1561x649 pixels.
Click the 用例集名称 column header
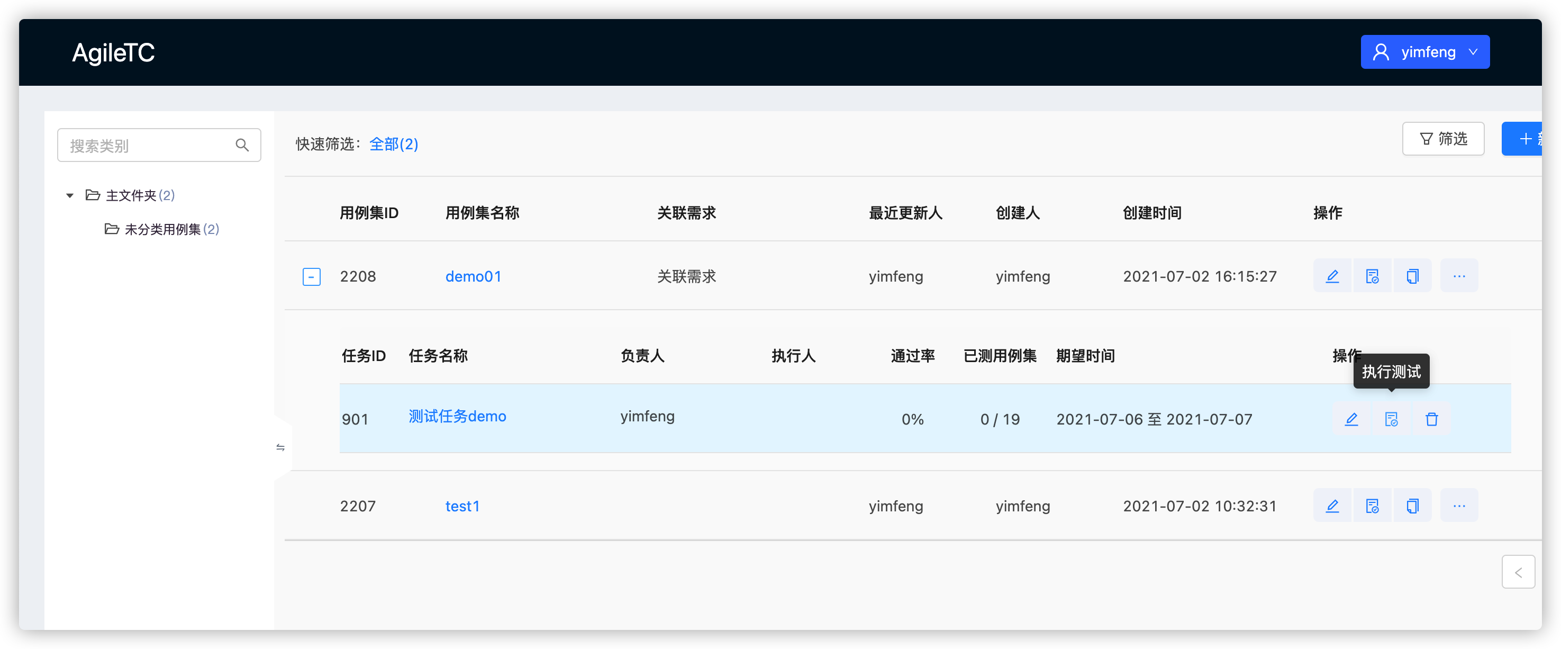483,213
